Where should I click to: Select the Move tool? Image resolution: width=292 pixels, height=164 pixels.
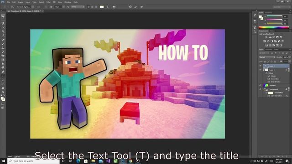(x=3, y=16)
